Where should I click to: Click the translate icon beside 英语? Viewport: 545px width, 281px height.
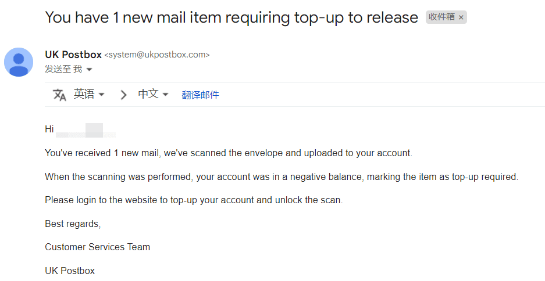pos(59,95)
